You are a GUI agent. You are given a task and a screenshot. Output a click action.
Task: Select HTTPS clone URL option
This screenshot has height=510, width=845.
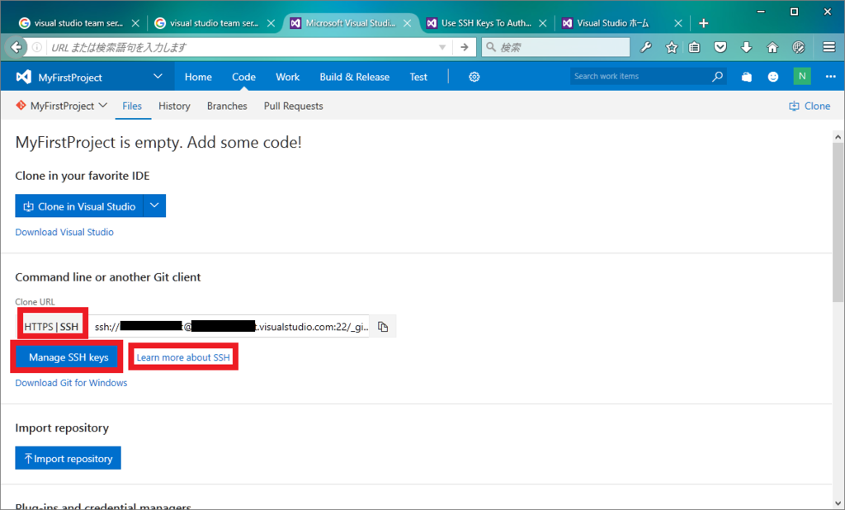click(38, 327)
